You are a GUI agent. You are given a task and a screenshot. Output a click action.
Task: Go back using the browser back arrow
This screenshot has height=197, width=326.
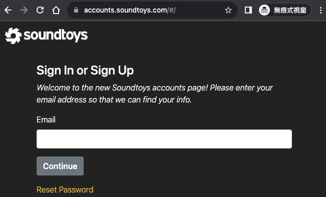coord(8,10)
